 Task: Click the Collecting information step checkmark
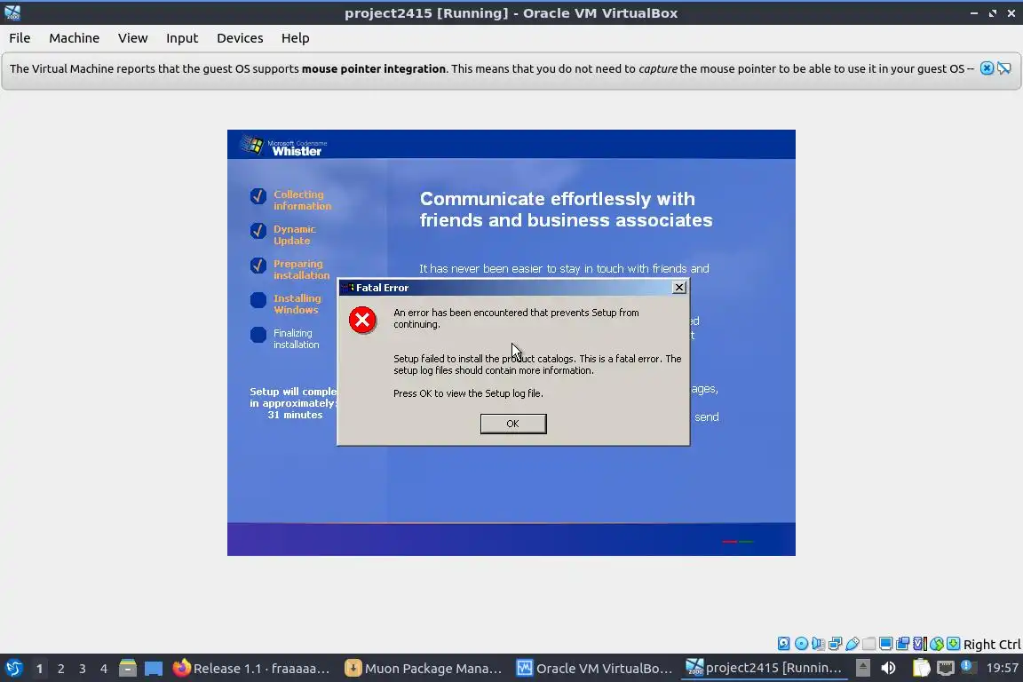(258, 196)
